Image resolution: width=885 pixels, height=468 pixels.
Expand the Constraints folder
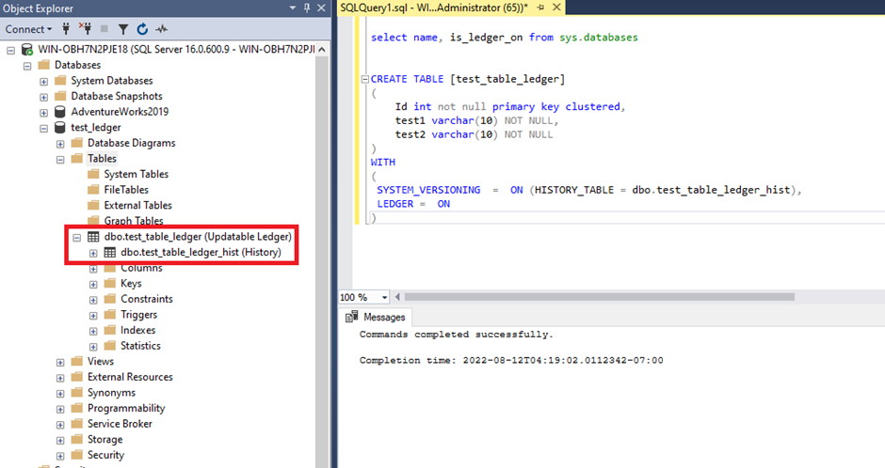coord(93,300)
